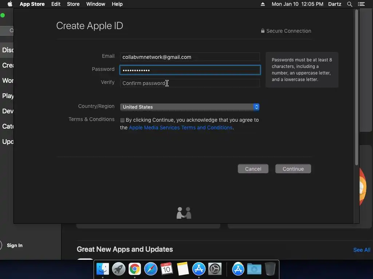Click the dialog vertical scrollbar
This screenshot has height=279, width=373.
(356, 87)
